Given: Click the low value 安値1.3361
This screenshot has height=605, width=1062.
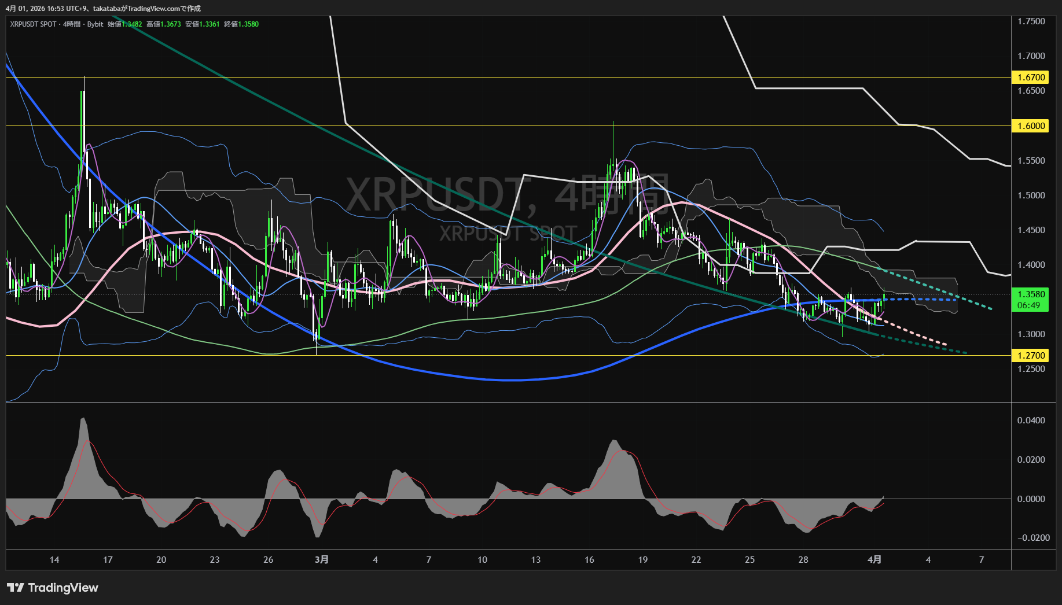Looking at the screenshot, I should [x=203, y=24].
